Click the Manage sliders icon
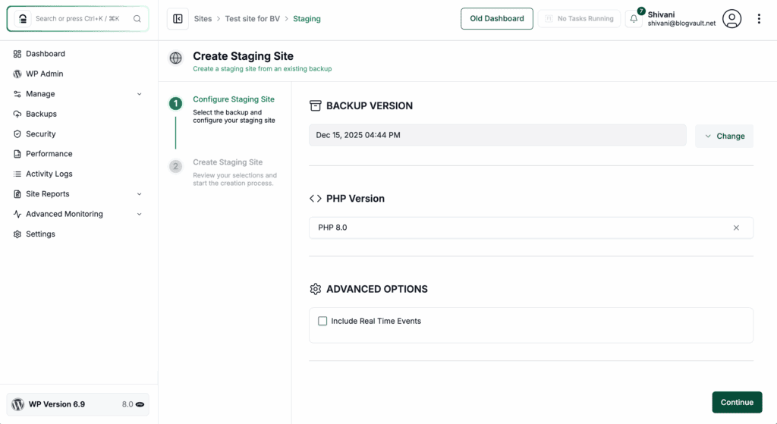 17,94
